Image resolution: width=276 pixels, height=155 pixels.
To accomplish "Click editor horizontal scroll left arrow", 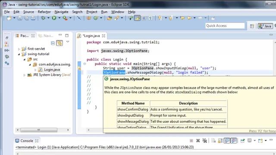I will pyautogui.click(x=88, y=130).
